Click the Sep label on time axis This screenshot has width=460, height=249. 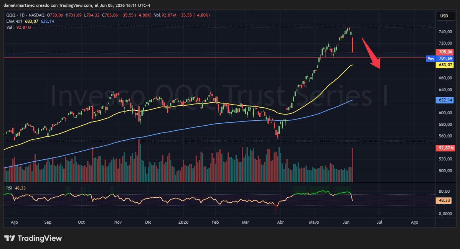coord(48,222)
